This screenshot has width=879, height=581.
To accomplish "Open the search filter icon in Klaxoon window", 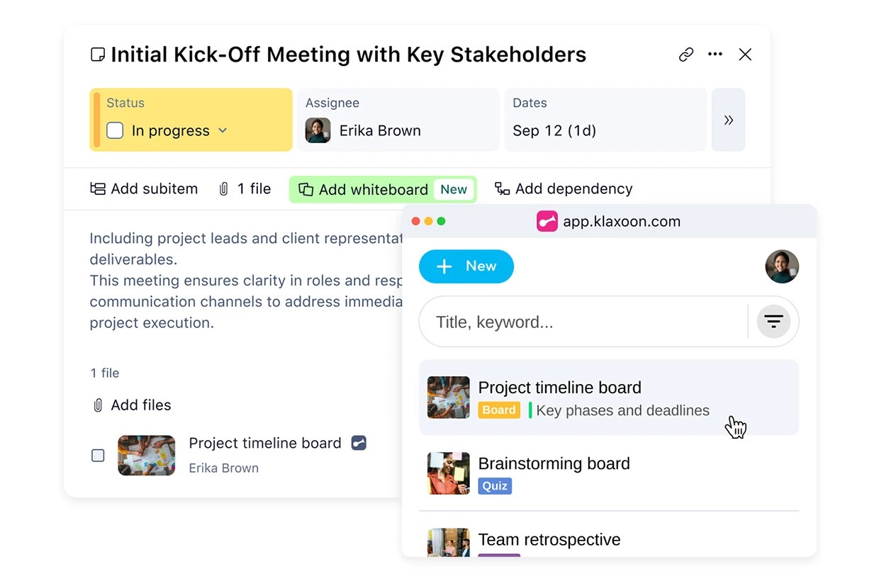I will coord(773,321).
